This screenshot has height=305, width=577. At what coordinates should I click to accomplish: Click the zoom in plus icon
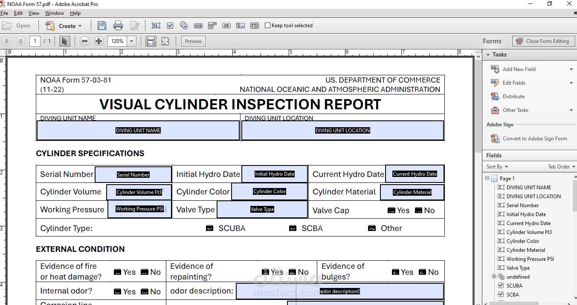pyautogui.click(x=99, y=41)
